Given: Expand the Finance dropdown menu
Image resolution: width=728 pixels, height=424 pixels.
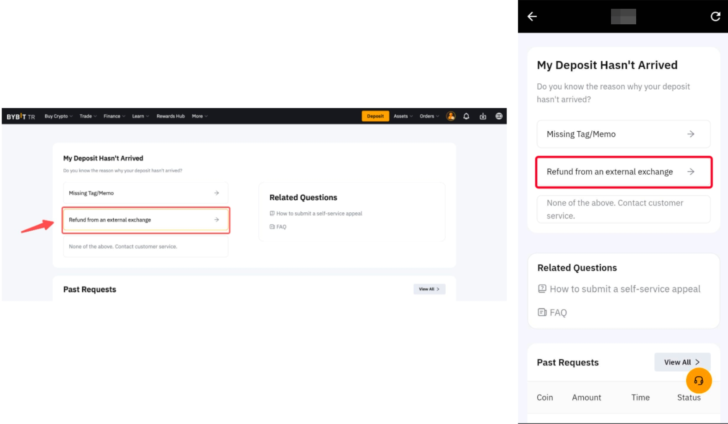Looking at the screenshot, I should 114,116.
